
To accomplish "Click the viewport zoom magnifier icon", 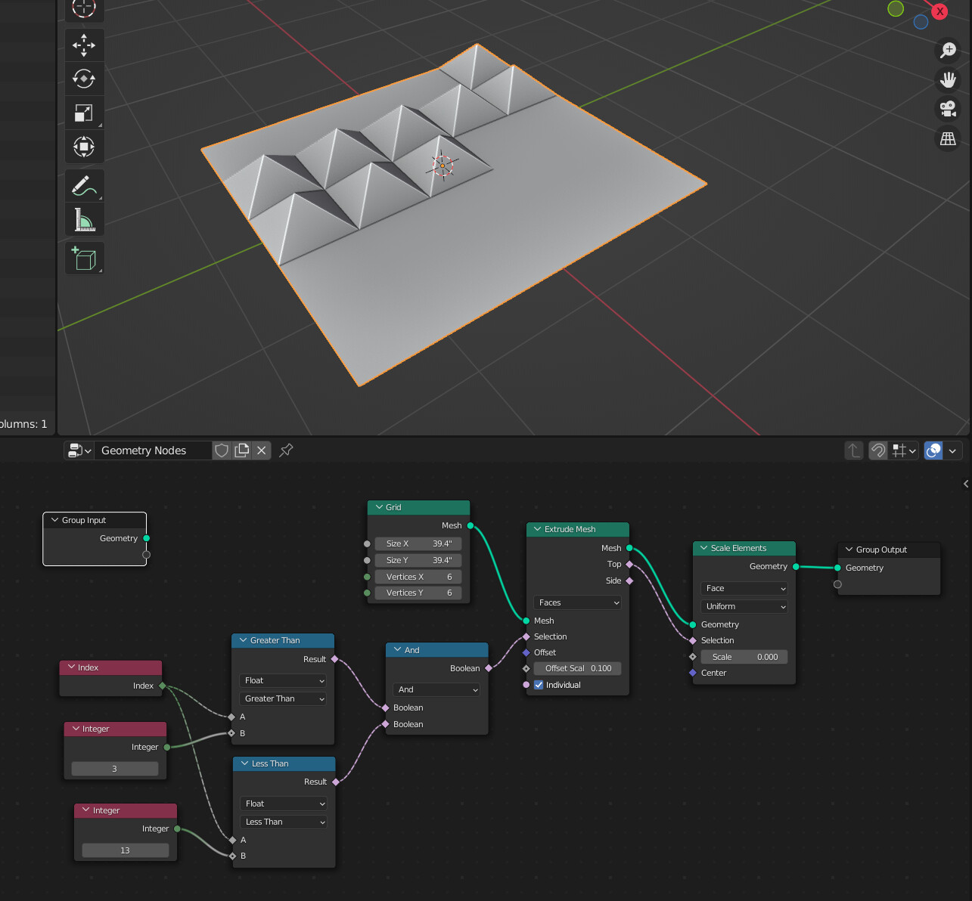I will click(948, 50).
